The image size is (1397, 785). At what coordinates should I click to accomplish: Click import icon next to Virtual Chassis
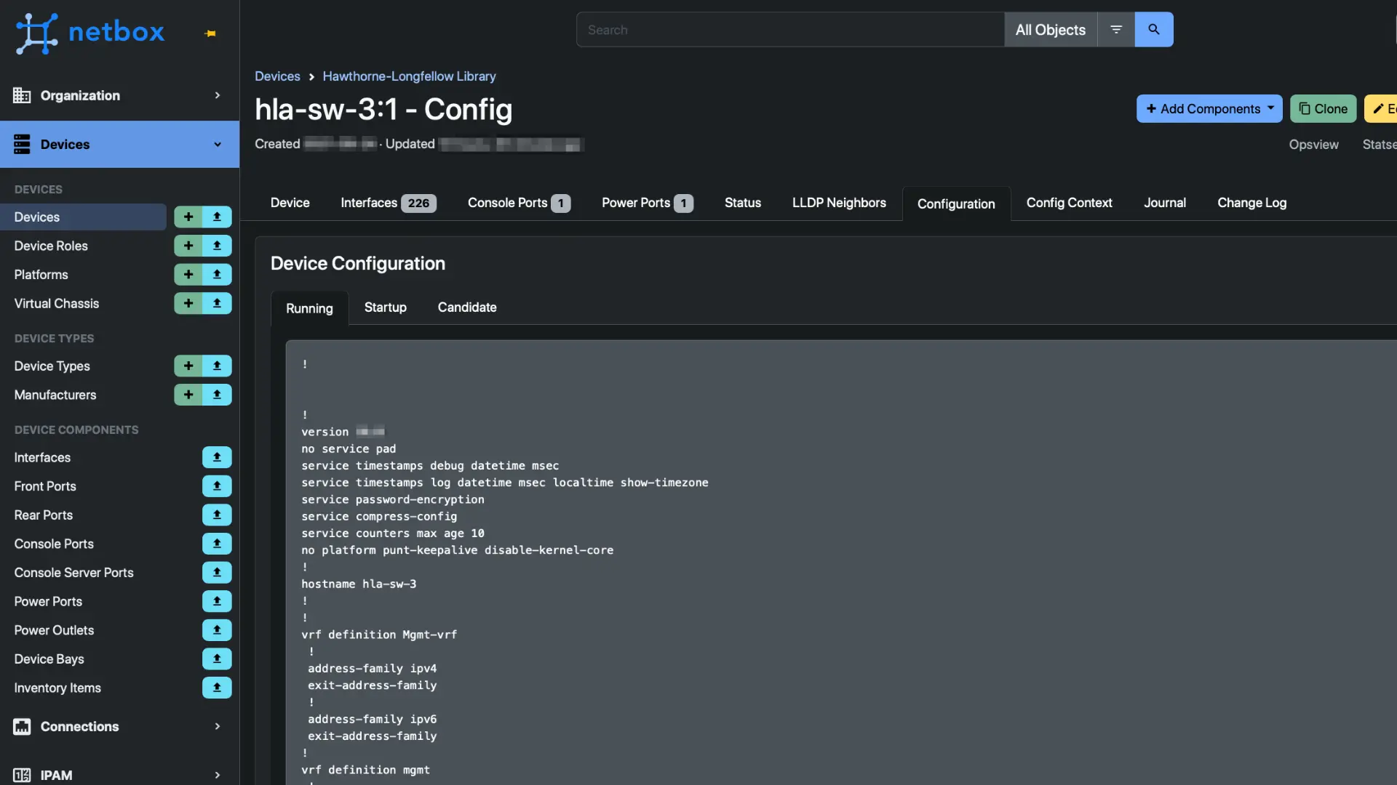[x=217, y=303]
